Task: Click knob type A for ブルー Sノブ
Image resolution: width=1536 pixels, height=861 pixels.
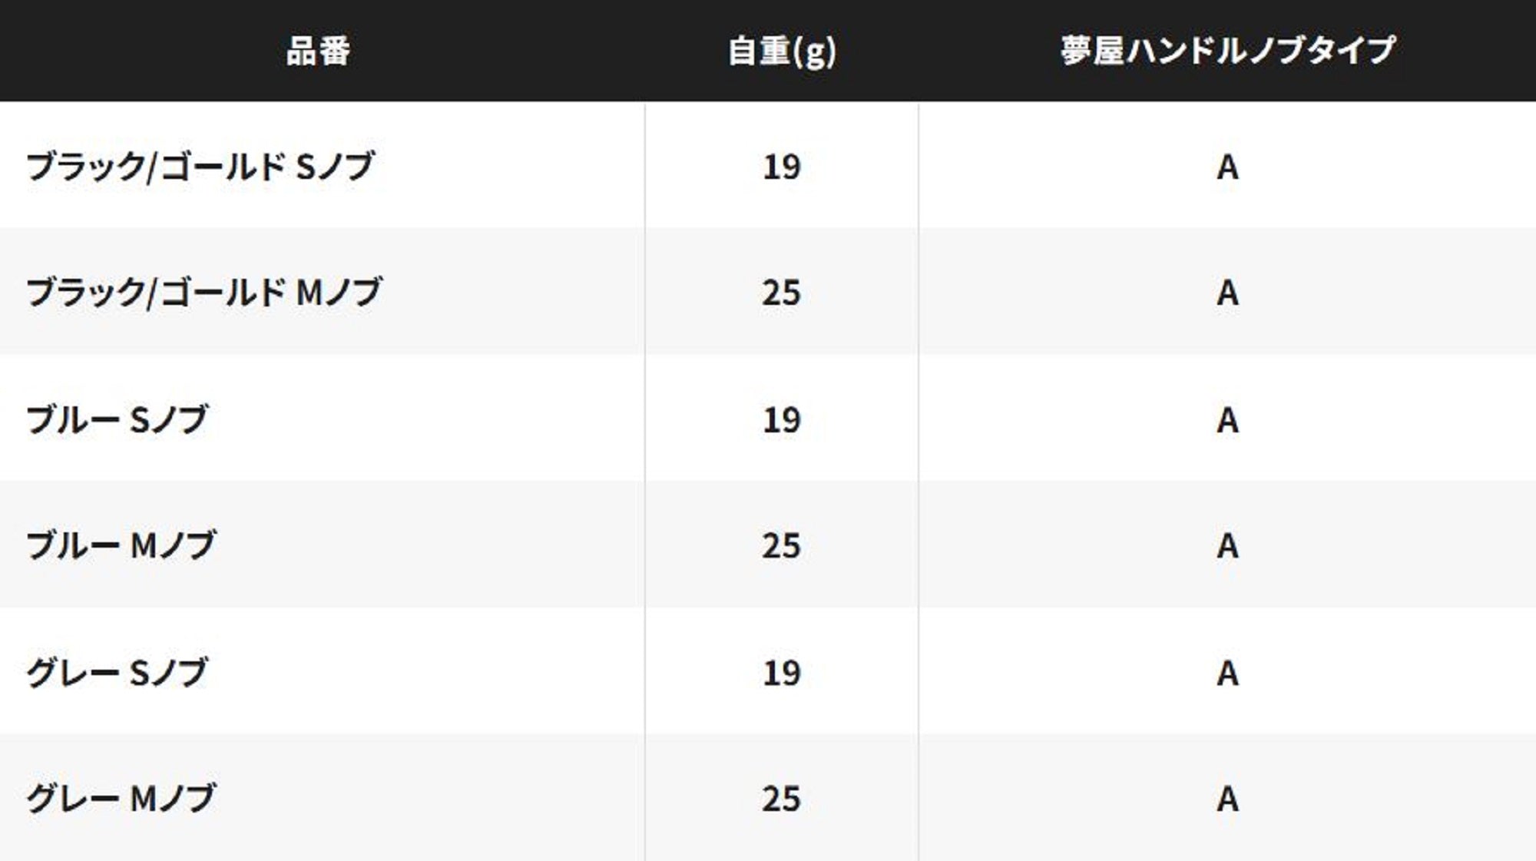Action: pos(1227,420)
